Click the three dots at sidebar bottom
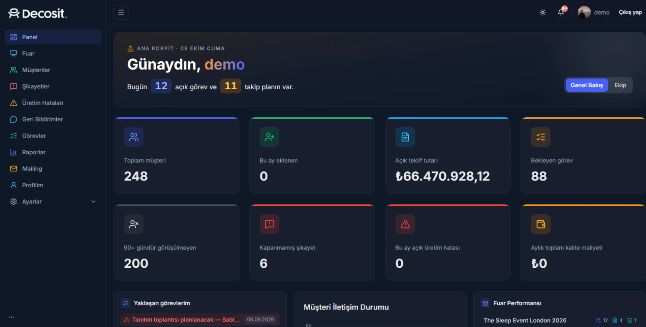Screen dimensions: 646x327 point(12,317)
